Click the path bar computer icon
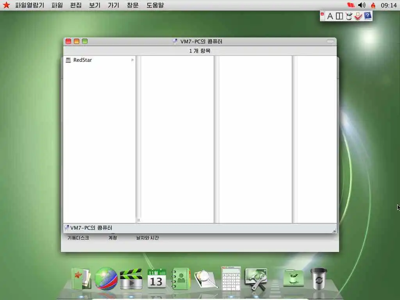The width and height of the screenshot is (400, 300). (x=67, y=228)
